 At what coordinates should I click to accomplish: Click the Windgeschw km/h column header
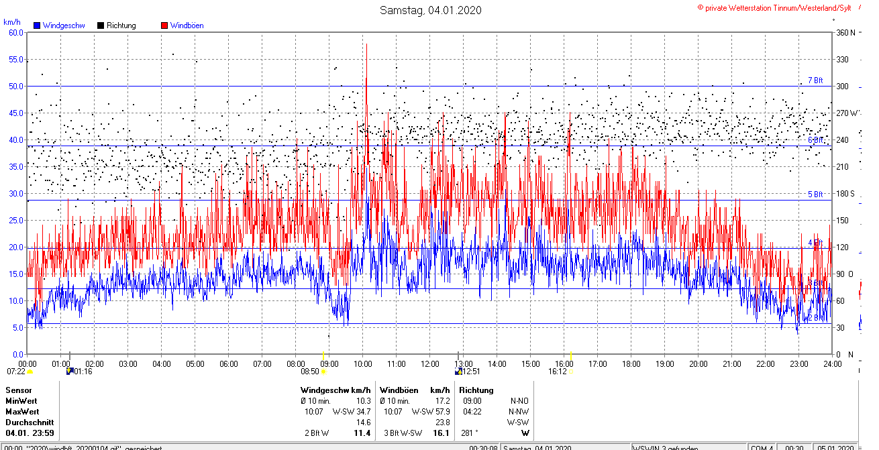click(335, 390)
